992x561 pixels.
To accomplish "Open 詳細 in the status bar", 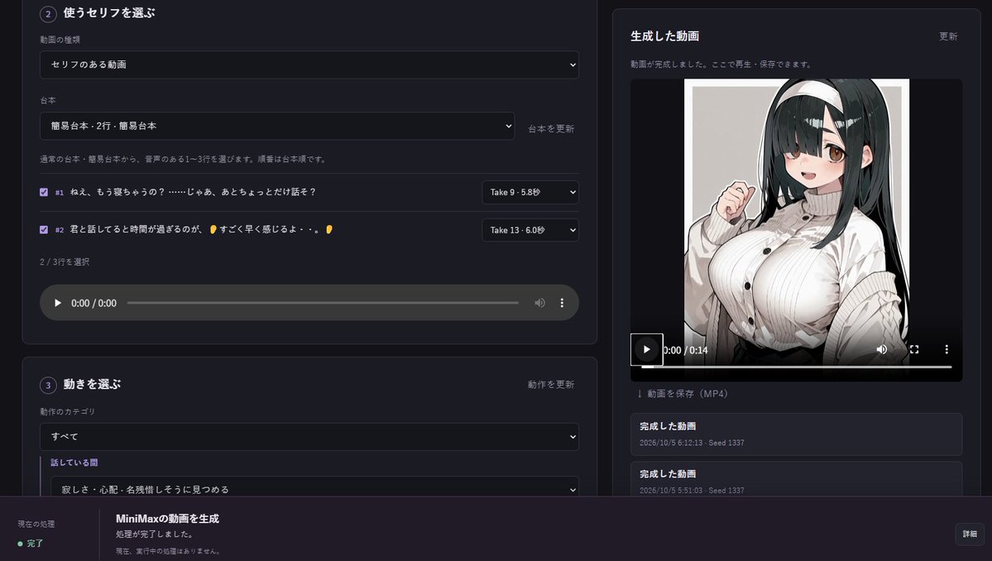I will pos(969,534).
